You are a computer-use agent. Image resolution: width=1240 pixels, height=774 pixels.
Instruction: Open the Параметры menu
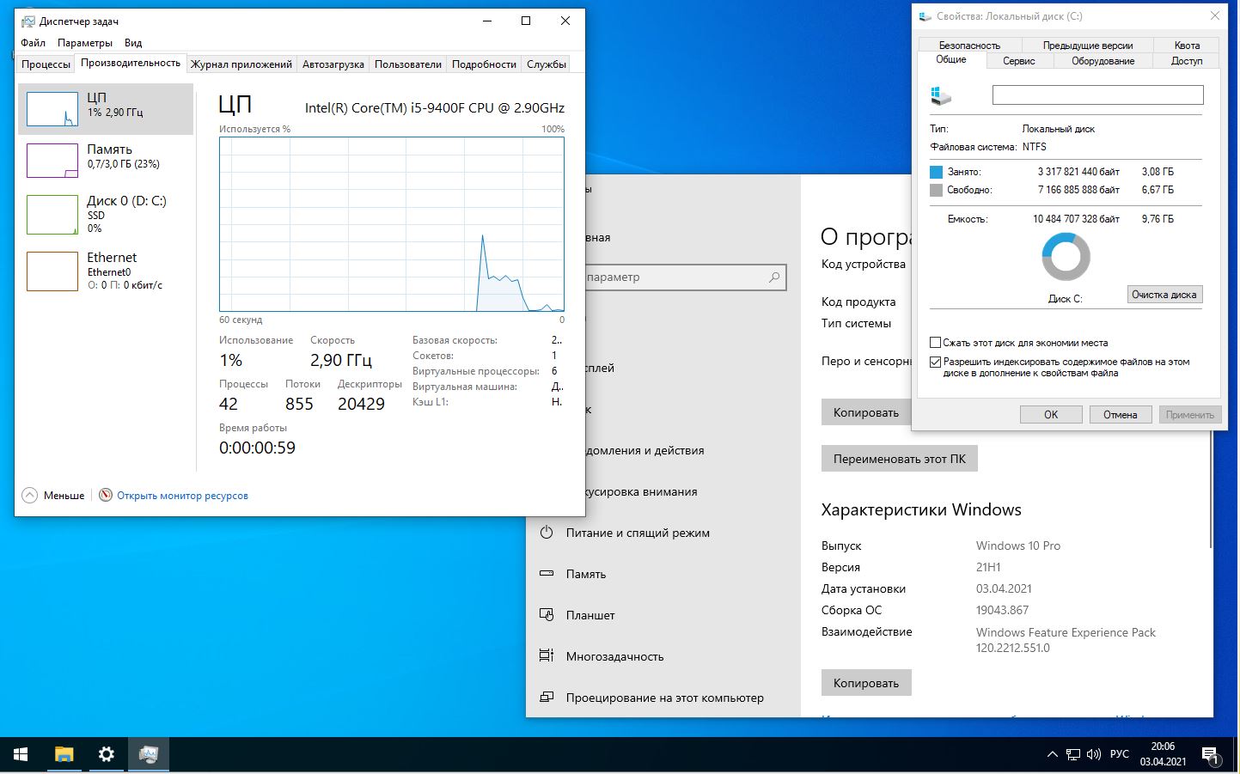click(85, 43)
